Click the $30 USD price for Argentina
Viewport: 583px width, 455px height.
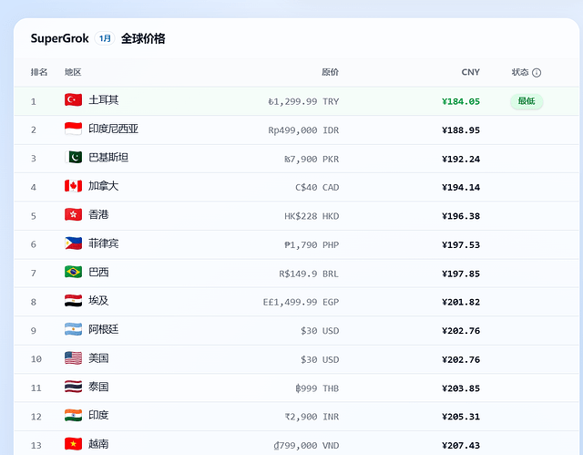[x=320, y=331]
